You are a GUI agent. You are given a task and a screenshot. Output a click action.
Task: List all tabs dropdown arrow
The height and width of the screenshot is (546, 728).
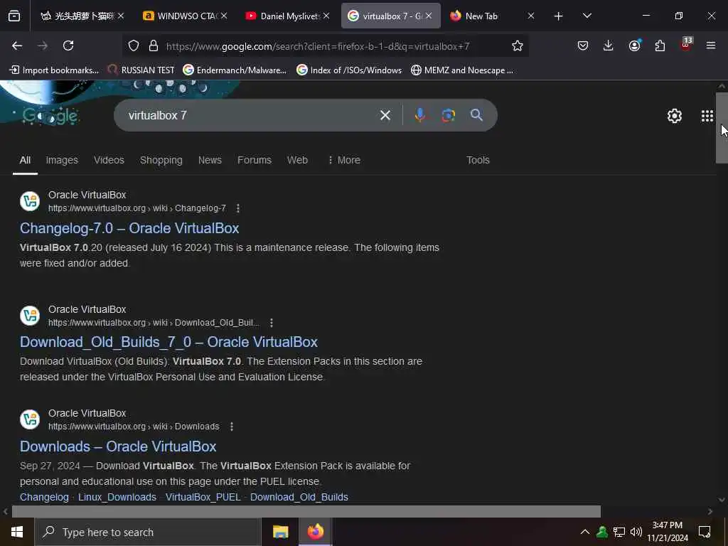[587, 16]
